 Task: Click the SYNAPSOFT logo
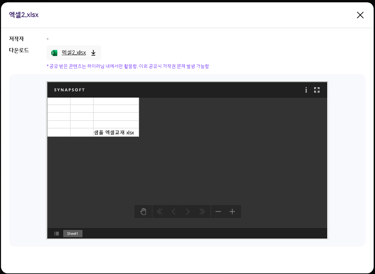(70, 90)
